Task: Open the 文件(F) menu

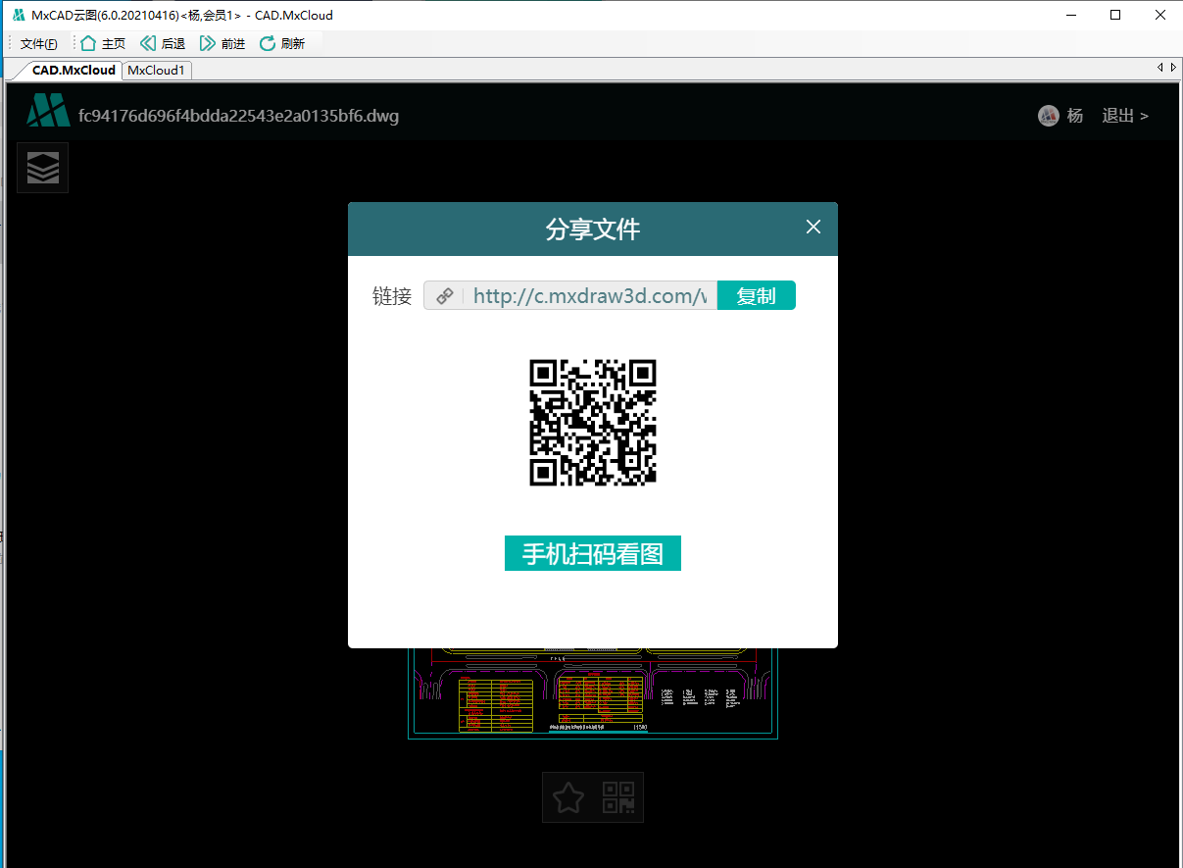Action: pos(39,43)
